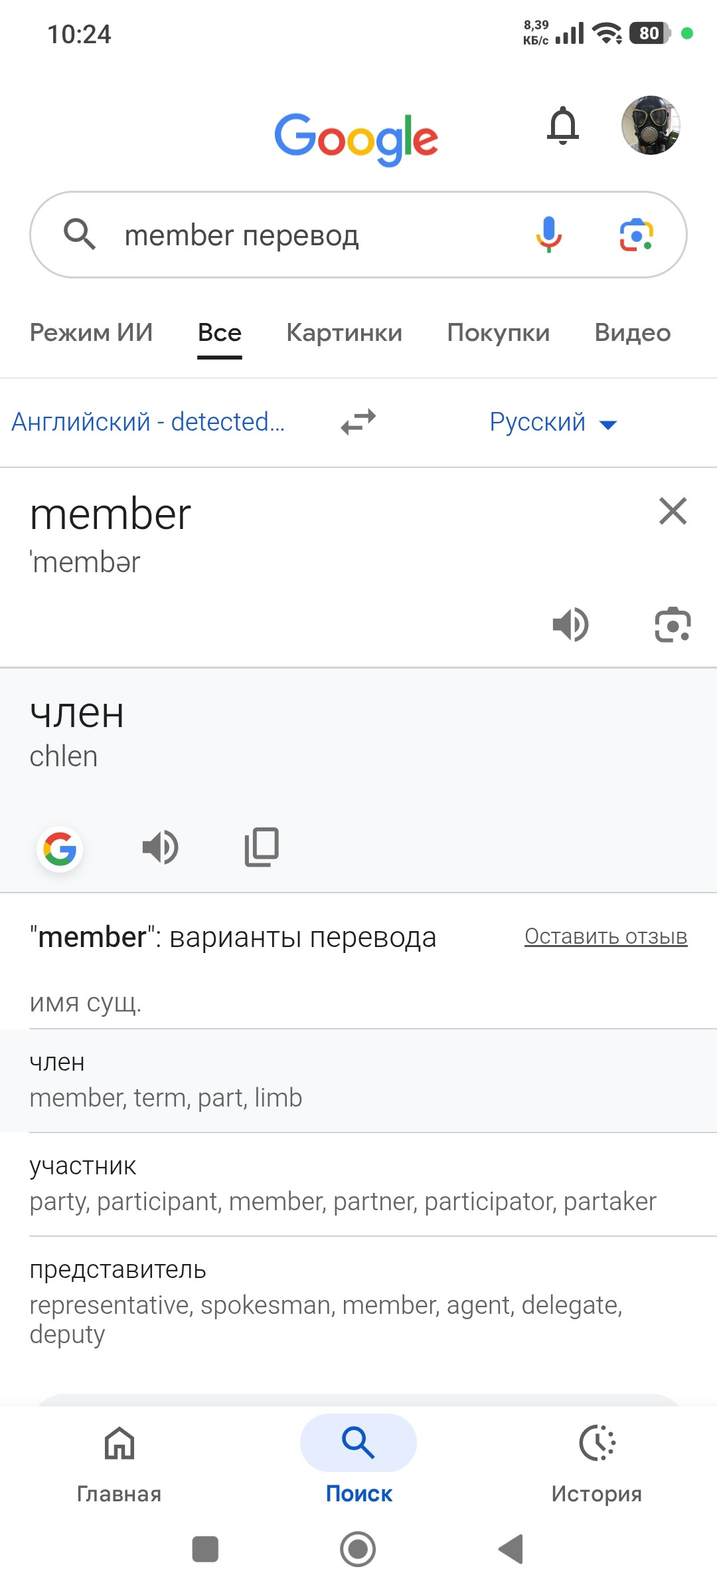Open the account profile picture
This screenshot has height=1595, width=717.
651,126
